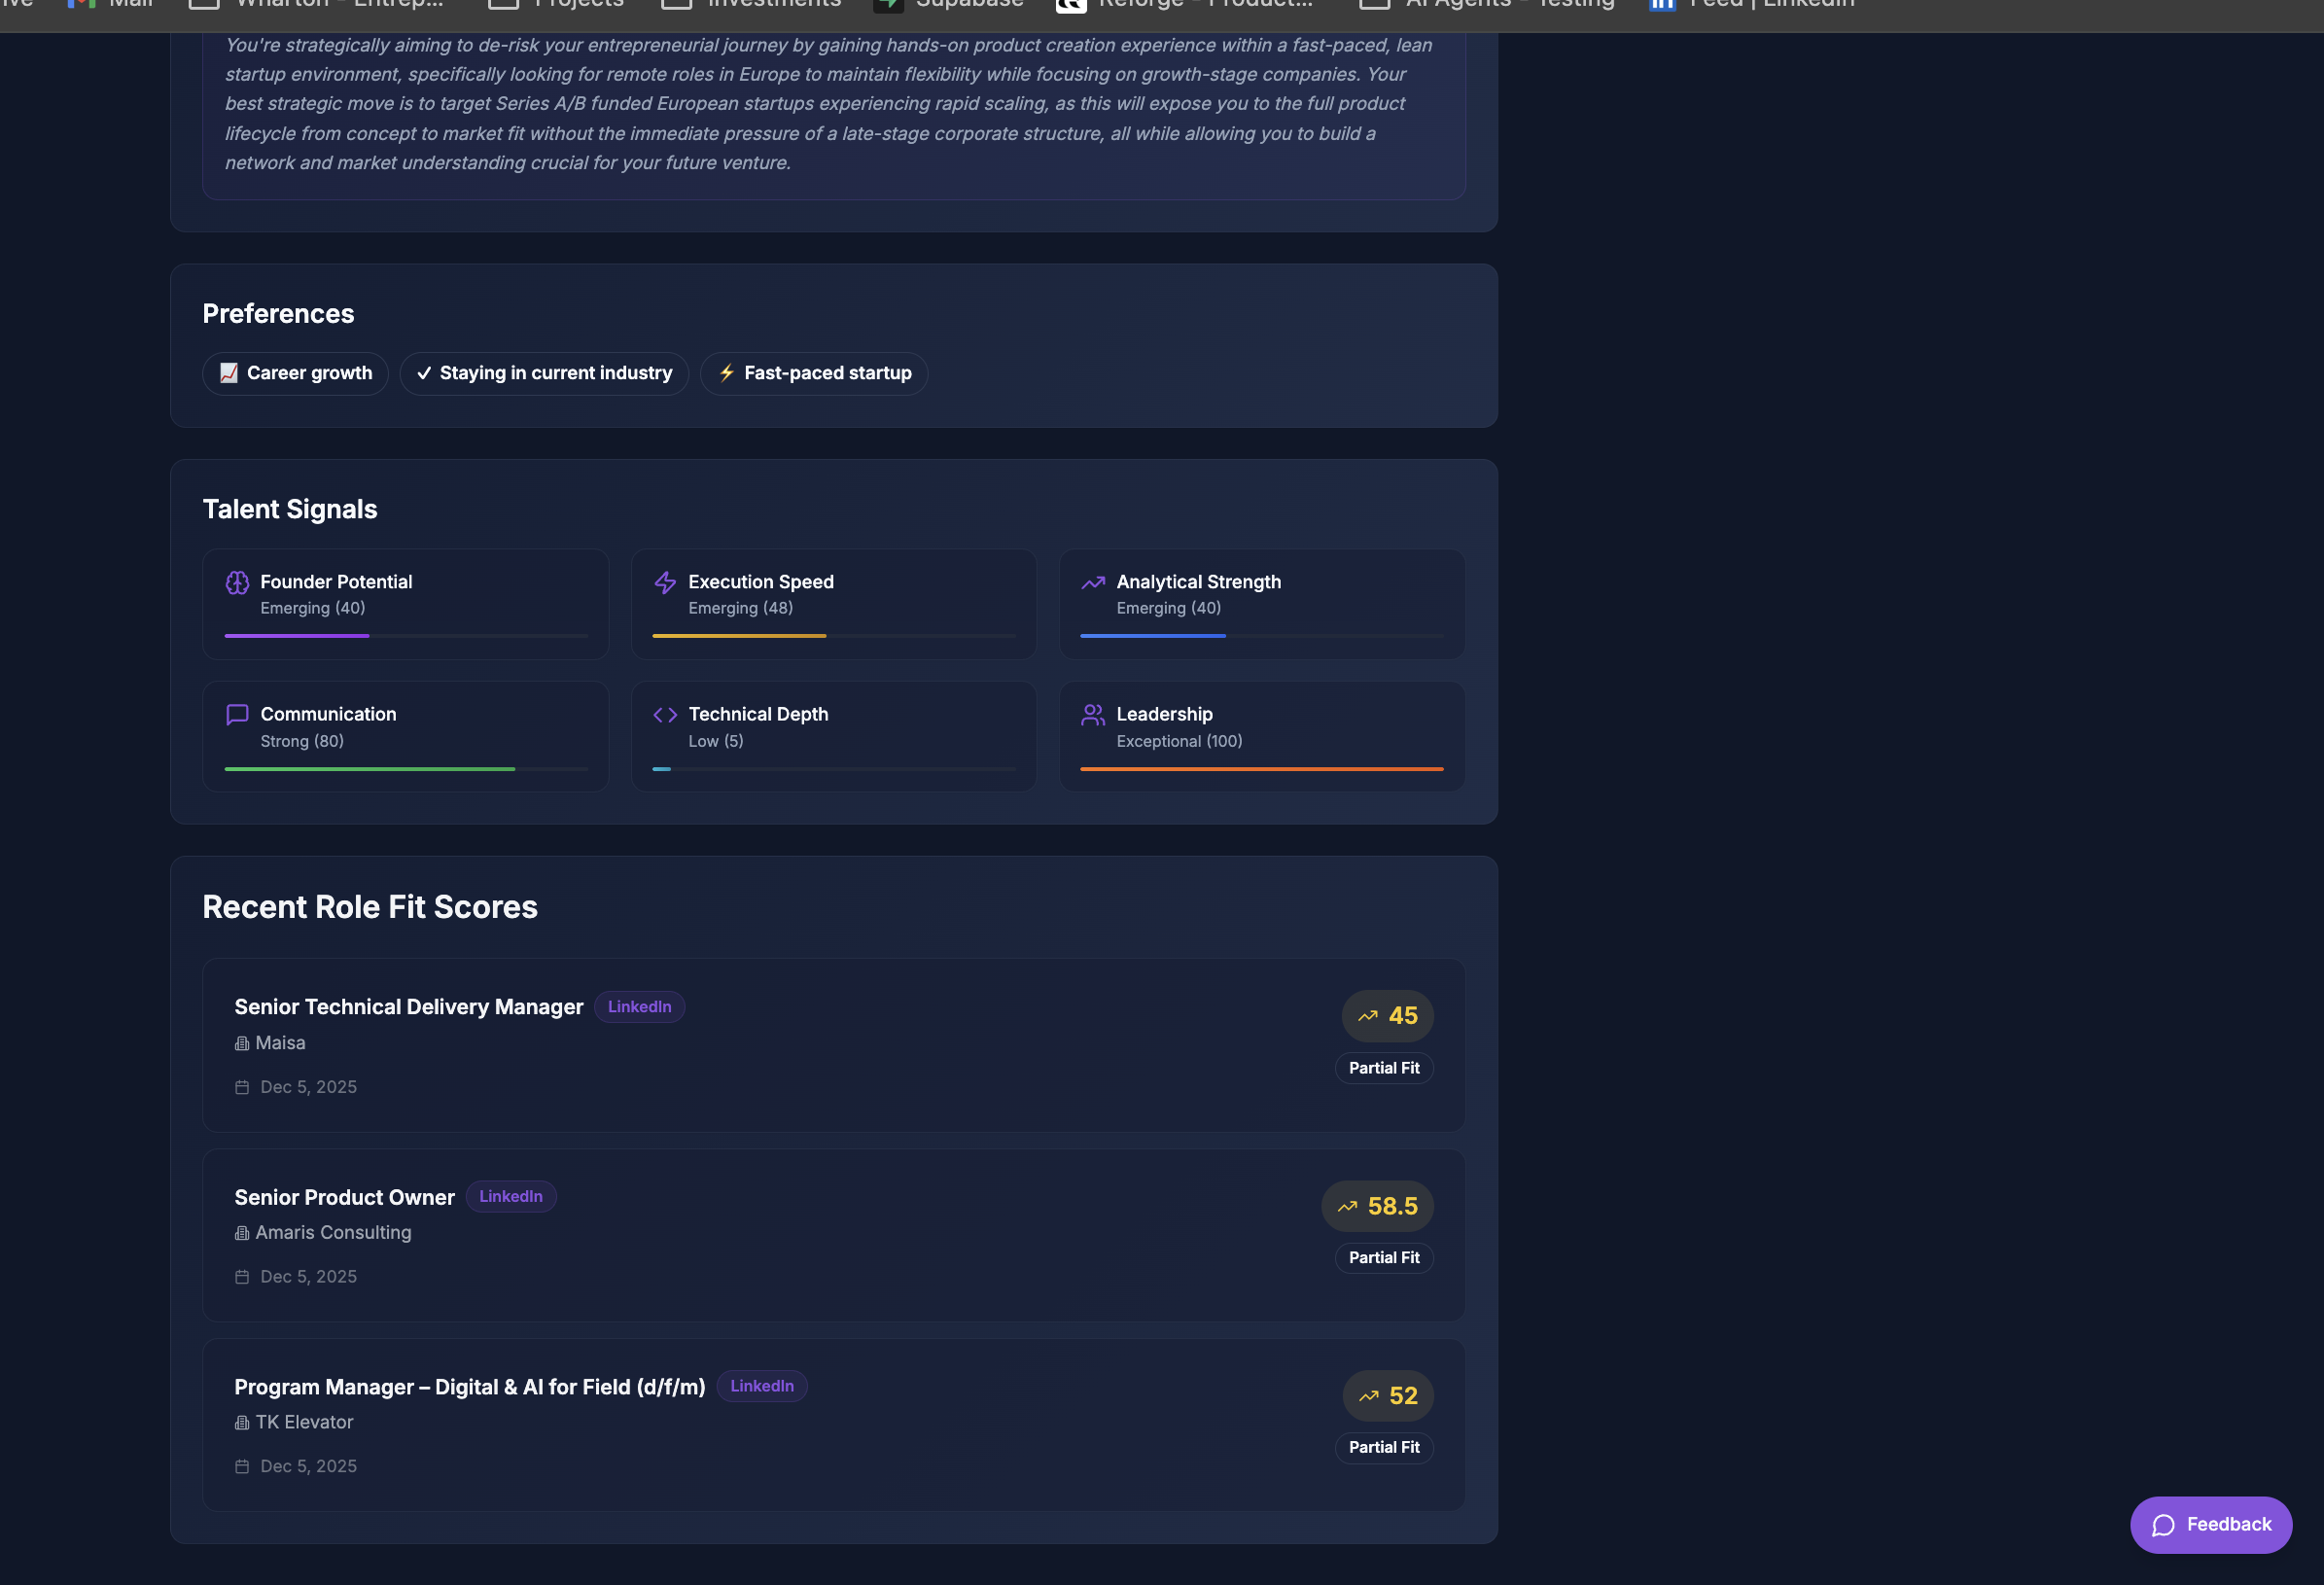Viewport: 2324px width, 1585px height.
Task: Open the Feedback button
Action: click(x=2210, y=1524)
